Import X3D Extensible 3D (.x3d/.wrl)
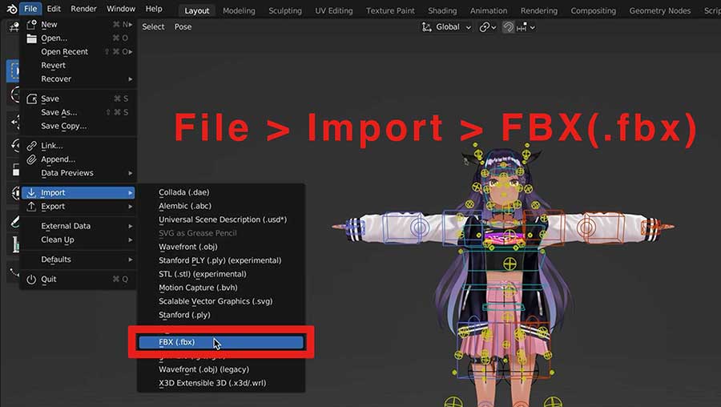Viewport: 721px width, 407px height. point(221,383)
